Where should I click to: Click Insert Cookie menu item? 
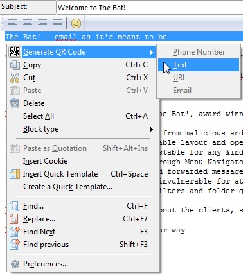coord(83,161)
